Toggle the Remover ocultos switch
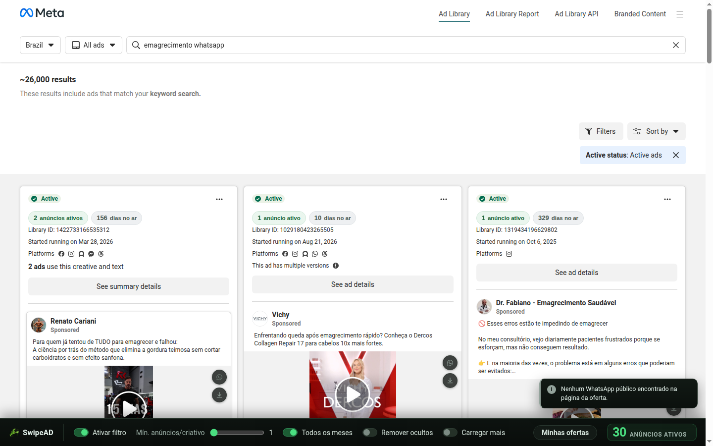This screenshot has height=446, width=713. click(370, 433)
